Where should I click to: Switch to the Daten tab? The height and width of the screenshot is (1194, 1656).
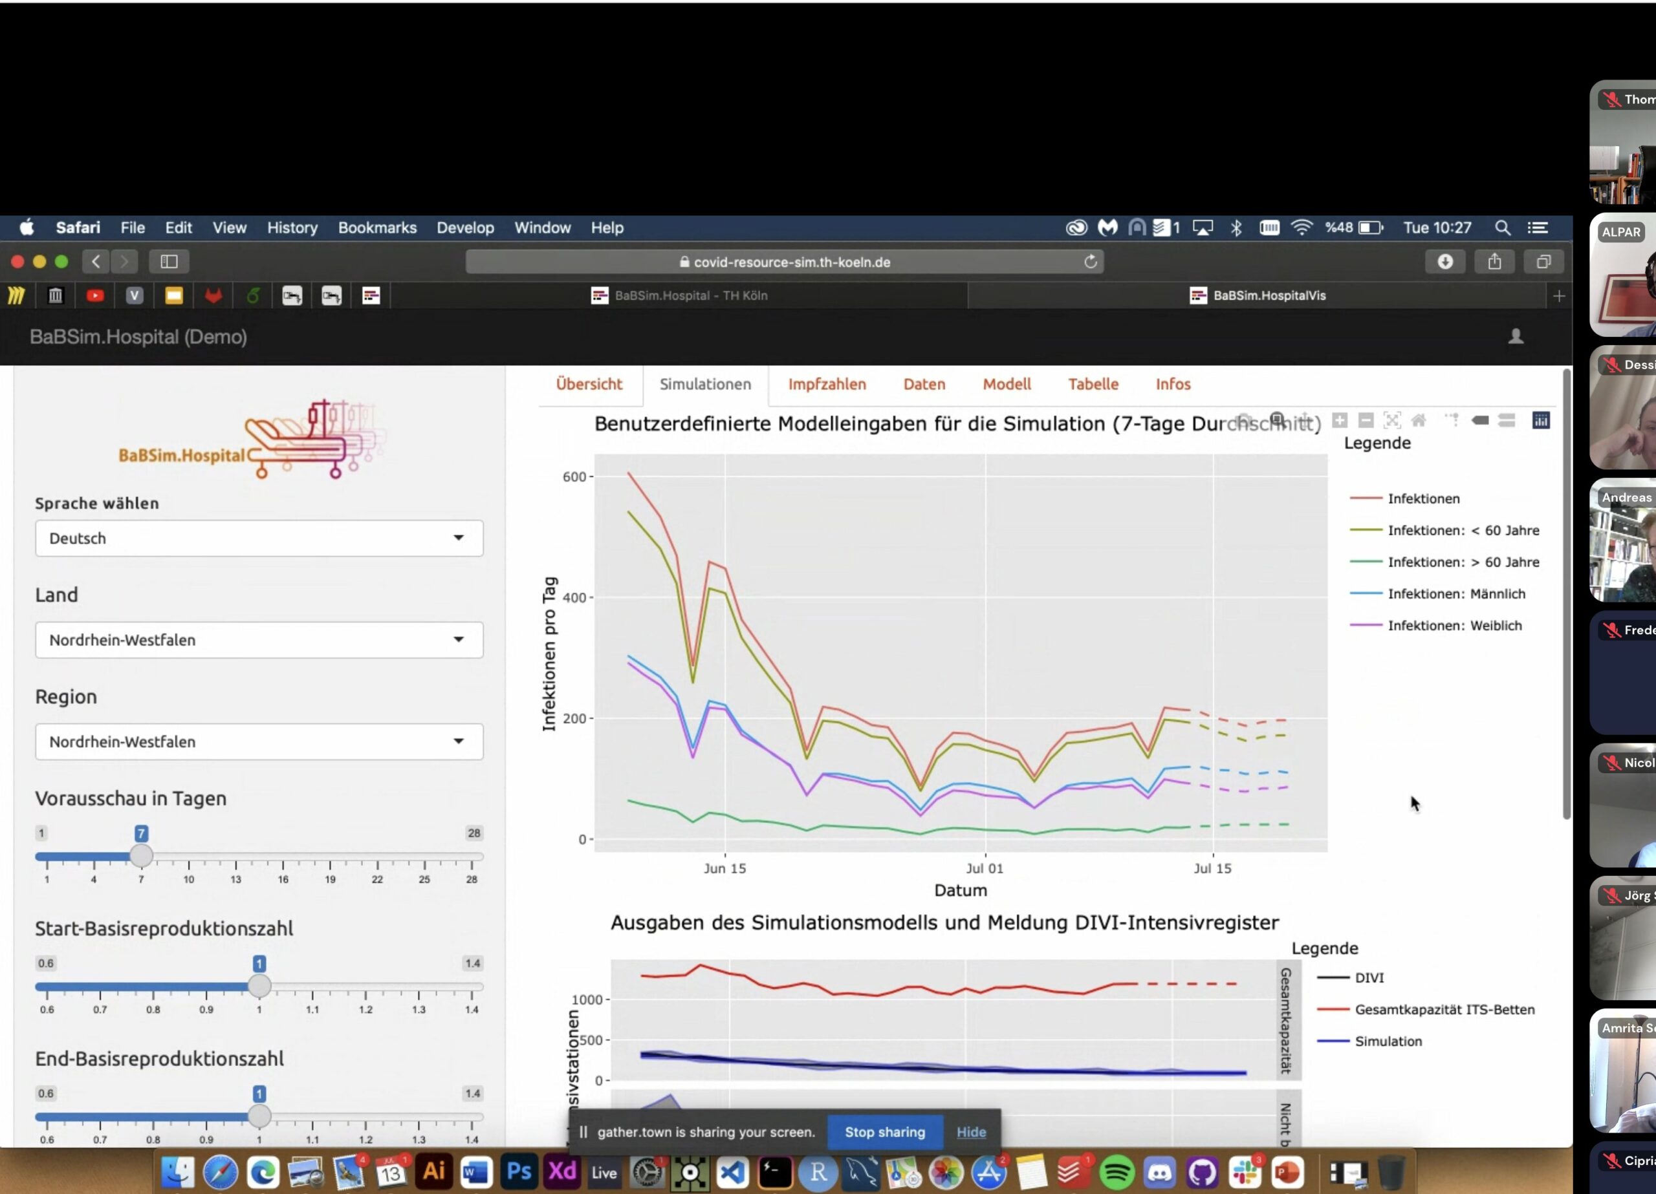click(x=924, y=385)
